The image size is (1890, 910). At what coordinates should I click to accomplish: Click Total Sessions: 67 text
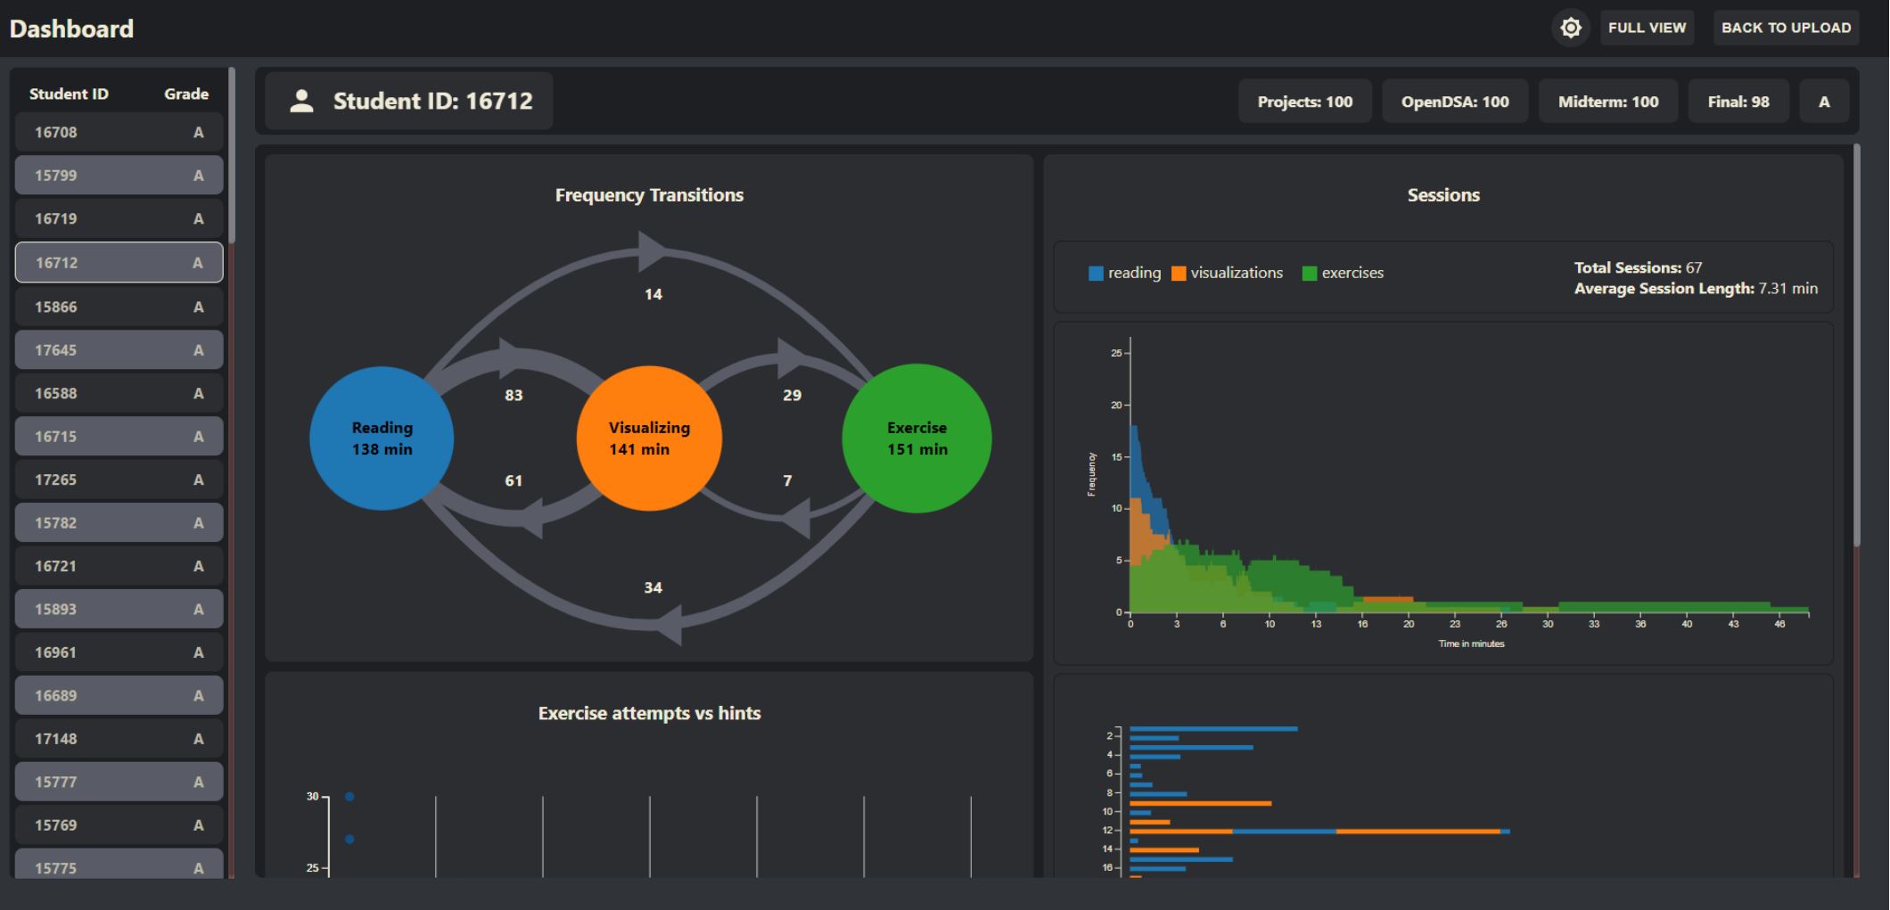[x=1638, y=267]
